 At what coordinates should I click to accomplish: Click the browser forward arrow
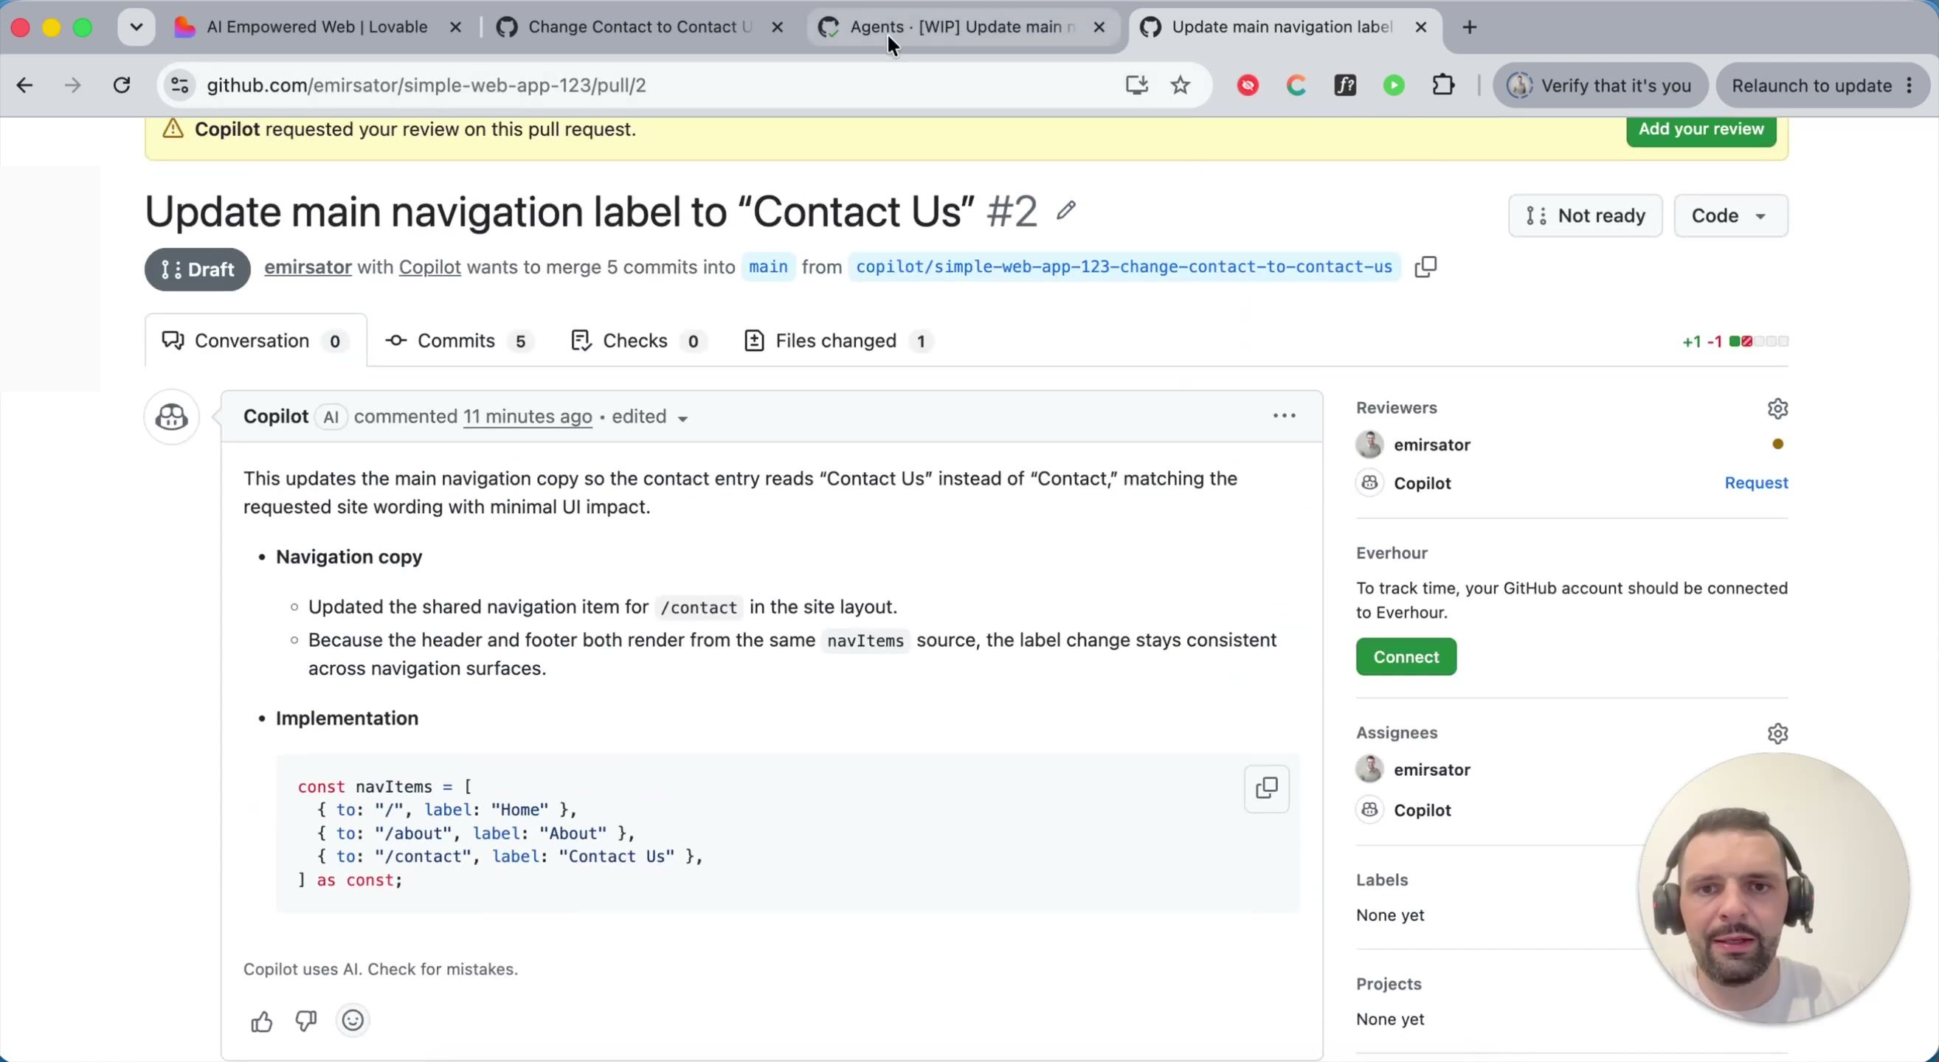point(72,85)
